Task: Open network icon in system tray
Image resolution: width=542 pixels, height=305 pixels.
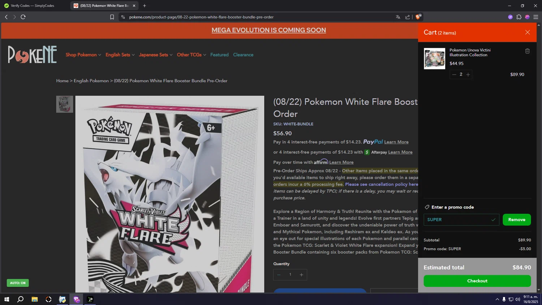Action: pyautogui.click(x=511, y=299)
